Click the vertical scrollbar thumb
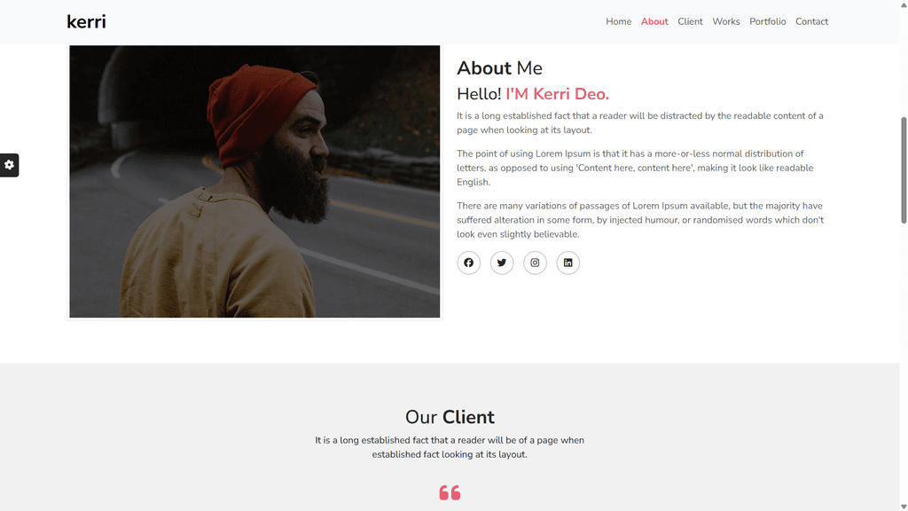908x511 pixels. point(904,169)
